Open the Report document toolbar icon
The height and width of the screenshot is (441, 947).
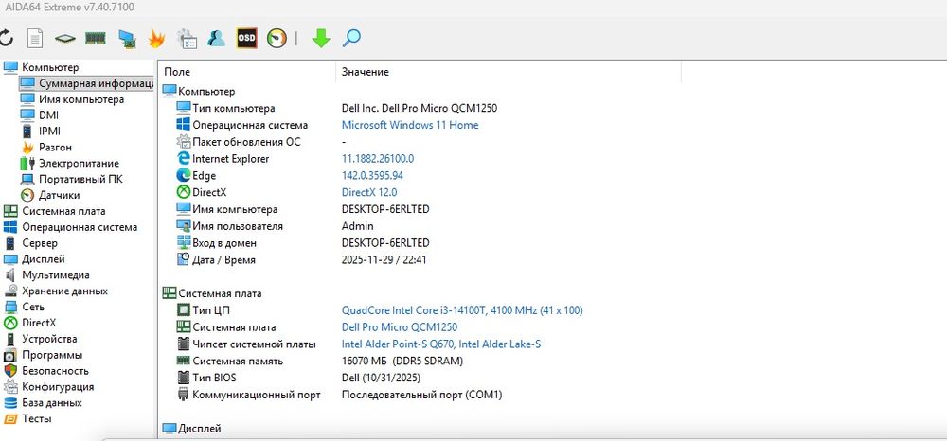point(36,39)
